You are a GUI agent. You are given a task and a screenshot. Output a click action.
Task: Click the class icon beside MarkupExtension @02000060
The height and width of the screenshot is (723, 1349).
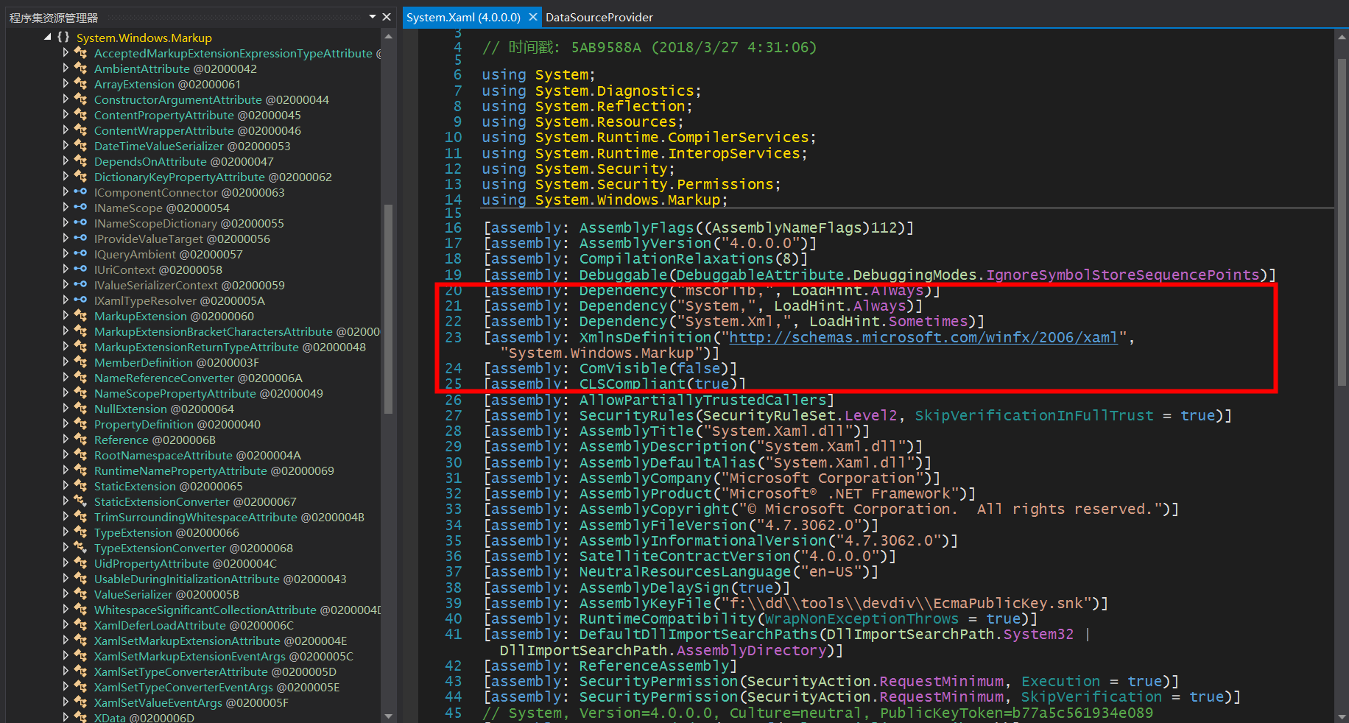coord(80,316)
